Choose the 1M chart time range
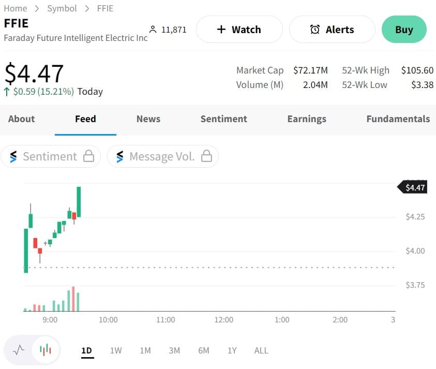This screenshot has width=436, height=369. [x=145, y=351]
